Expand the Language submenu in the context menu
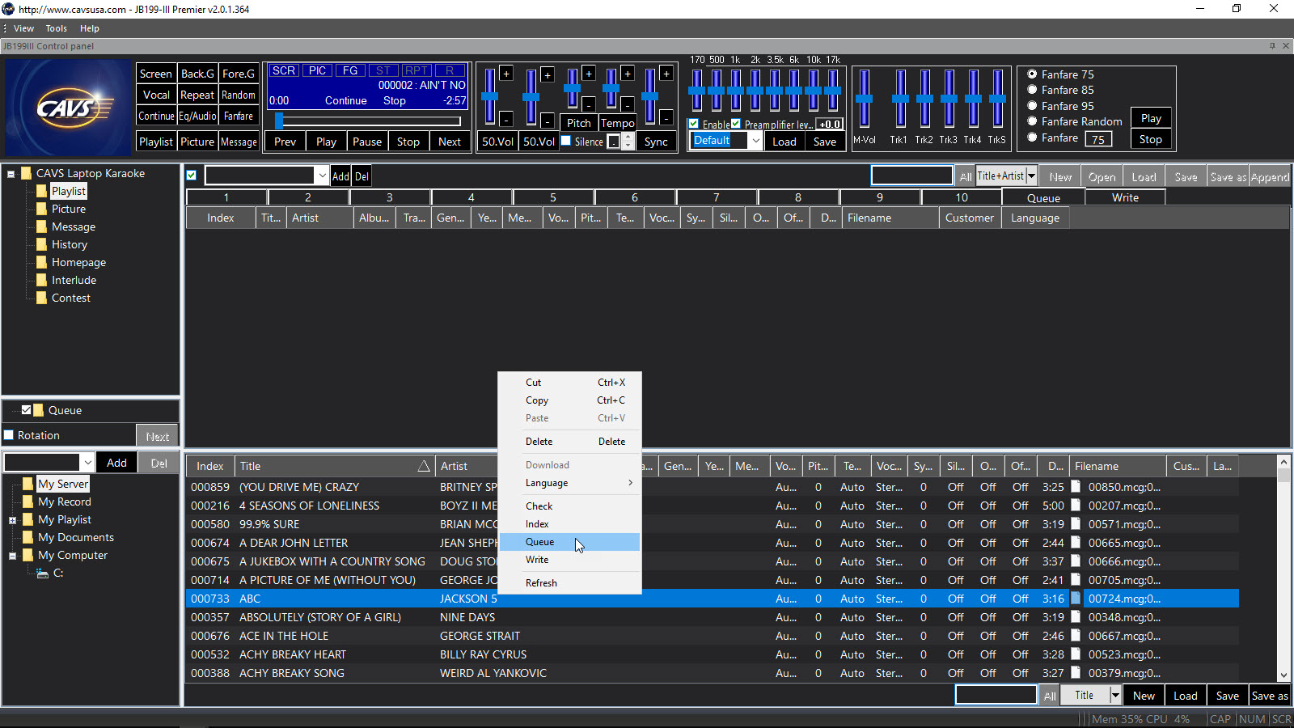 (x=570, y=483)
